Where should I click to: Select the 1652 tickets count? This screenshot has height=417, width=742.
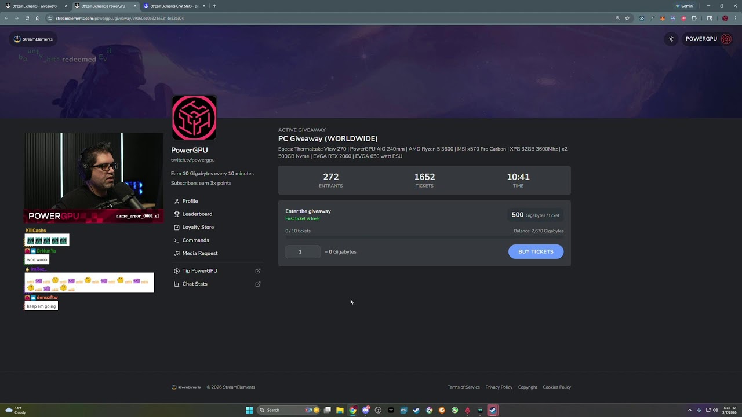[x=424, y=177]
